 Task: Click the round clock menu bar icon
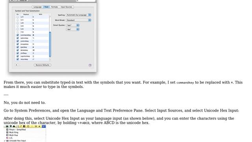[x=28, y=126]
